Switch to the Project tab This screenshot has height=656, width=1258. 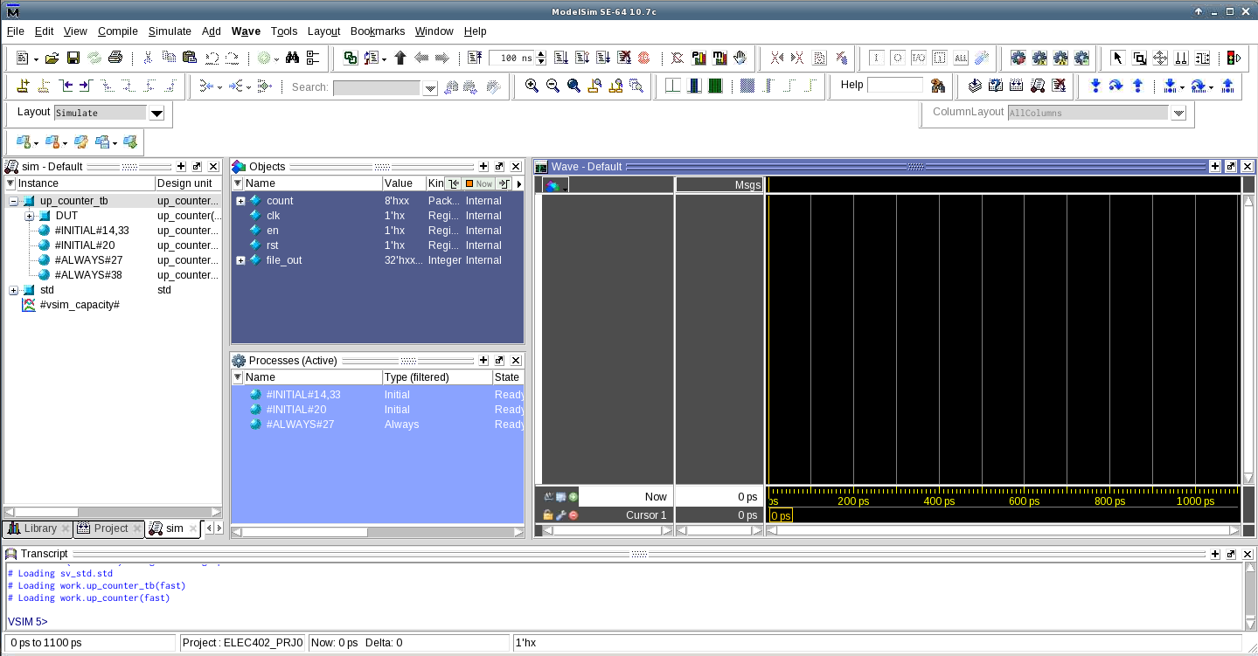click(x=108, y=528)
